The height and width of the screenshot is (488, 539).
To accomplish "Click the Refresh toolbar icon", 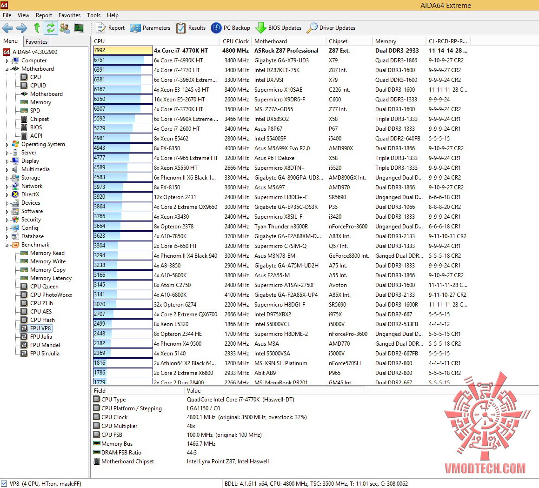I will tap(51, 28).
